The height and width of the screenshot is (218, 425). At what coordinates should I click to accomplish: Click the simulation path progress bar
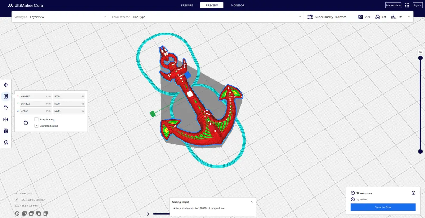161,214
